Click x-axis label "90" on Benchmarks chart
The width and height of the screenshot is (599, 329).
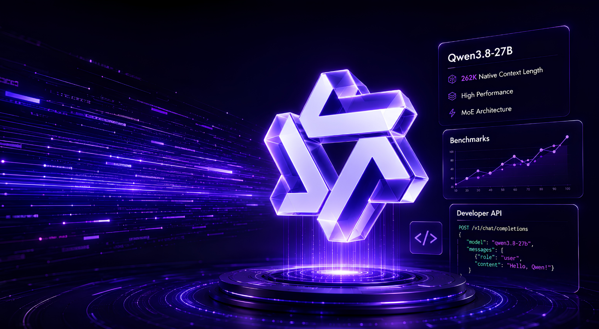[x=554, y=189]
